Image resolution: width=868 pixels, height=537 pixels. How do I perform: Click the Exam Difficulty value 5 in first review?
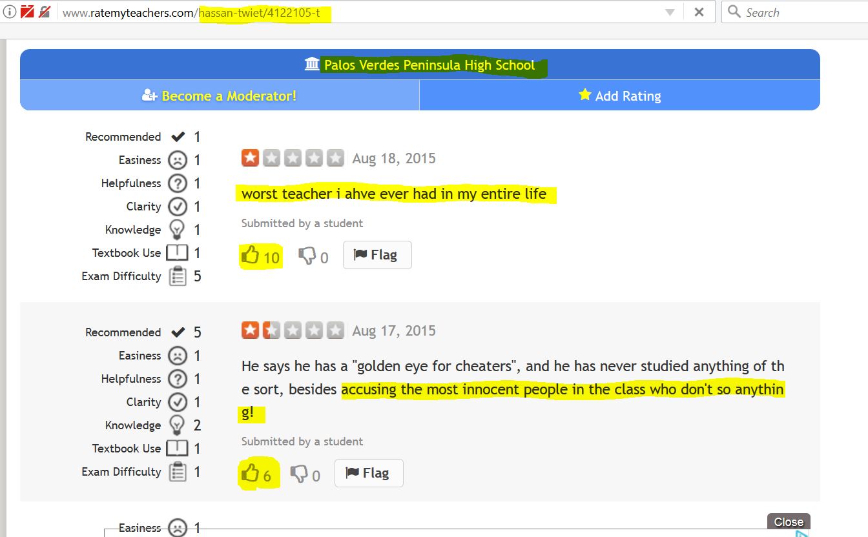[198, 276]
